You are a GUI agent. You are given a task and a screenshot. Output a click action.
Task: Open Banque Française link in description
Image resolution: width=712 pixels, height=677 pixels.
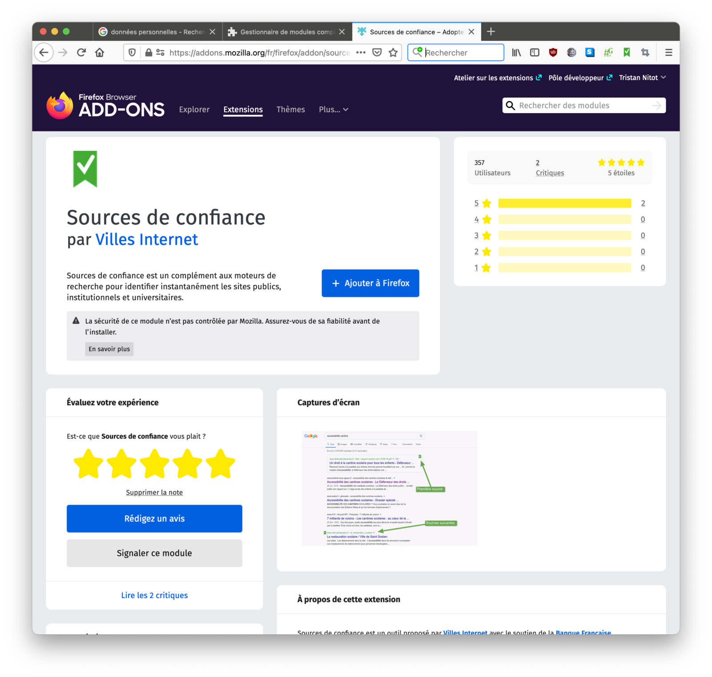pos(583,632)
